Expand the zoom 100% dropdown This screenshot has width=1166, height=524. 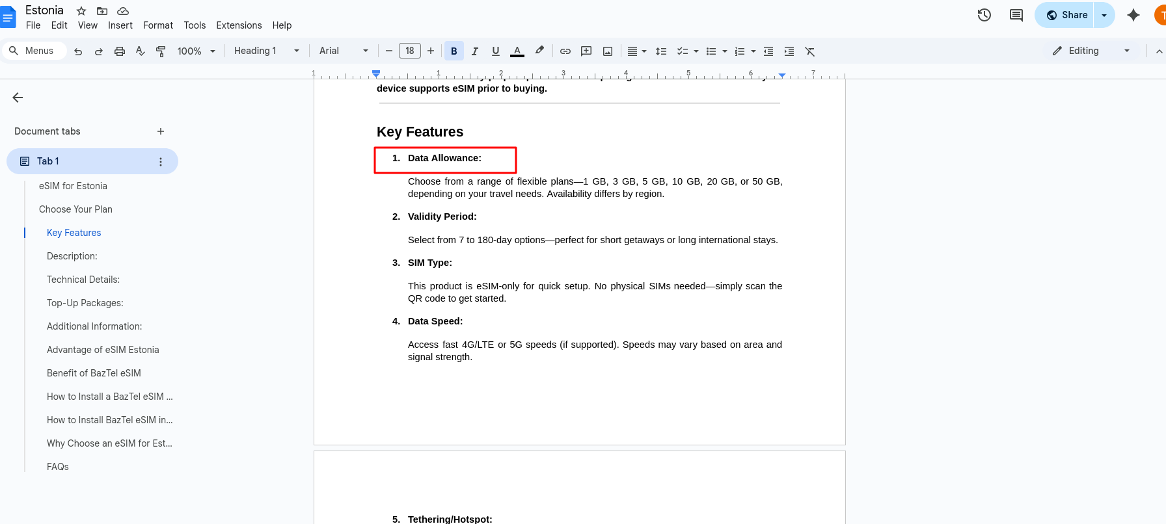196,51
